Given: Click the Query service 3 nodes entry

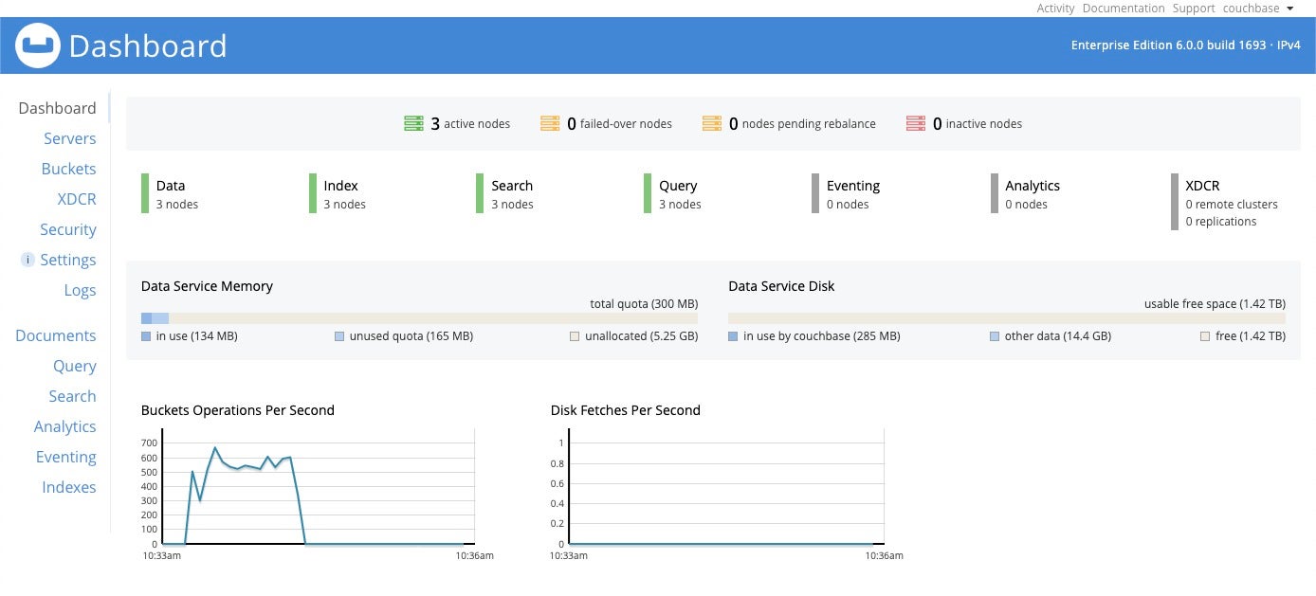Looking at the screenshot, I should tap(673, 194).
